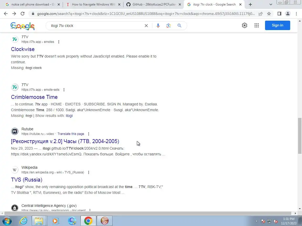Open options for Rutube result
This screenshot has width=302, height=226.
point(89,134)
